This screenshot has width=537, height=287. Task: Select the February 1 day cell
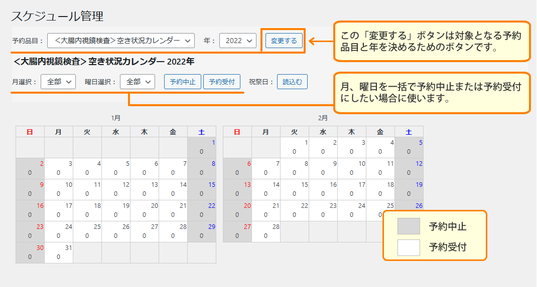pyautogui.click(x=295, y=147)
